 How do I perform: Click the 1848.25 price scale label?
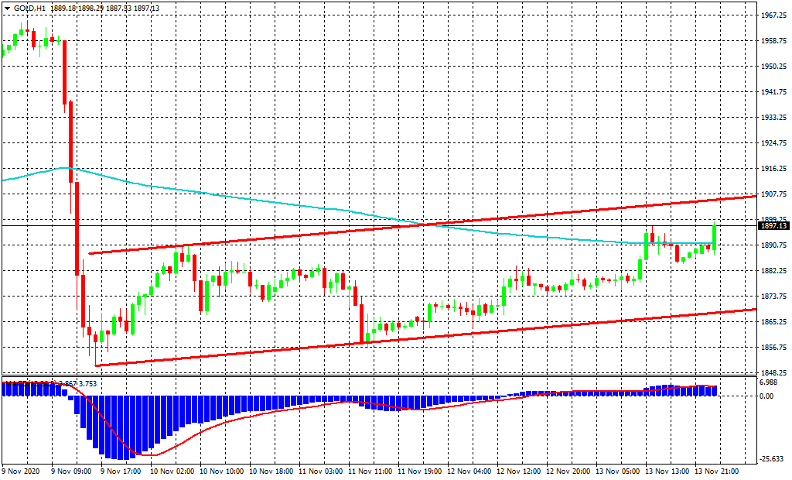[773, 373]
